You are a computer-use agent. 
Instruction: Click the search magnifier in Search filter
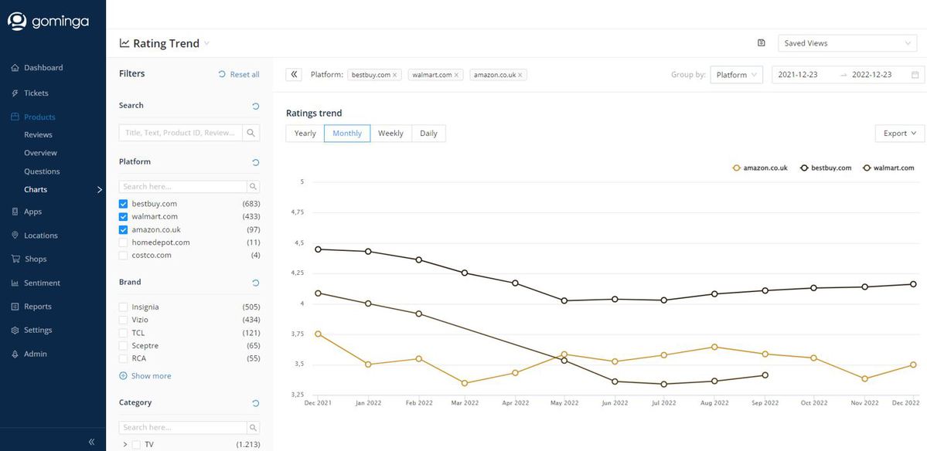251,133
